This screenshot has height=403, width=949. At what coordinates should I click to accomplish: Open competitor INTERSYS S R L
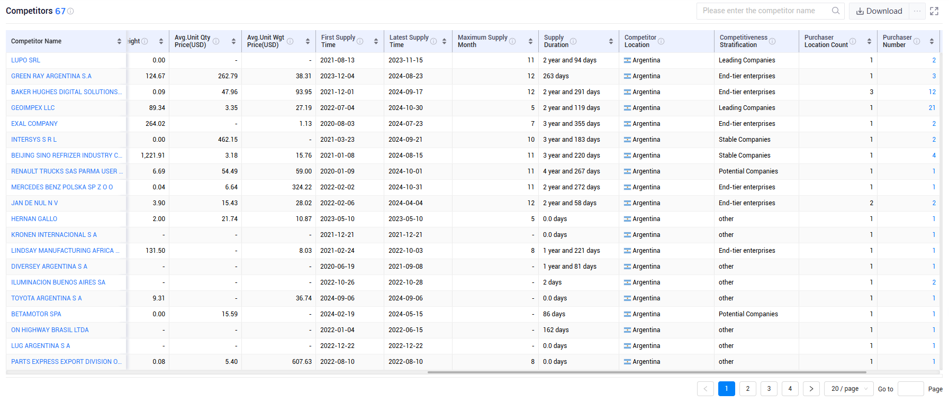[34, 140]
